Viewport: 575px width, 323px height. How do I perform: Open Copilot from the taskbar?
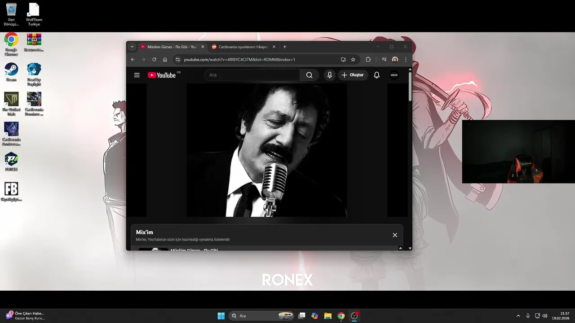point(315,316)
